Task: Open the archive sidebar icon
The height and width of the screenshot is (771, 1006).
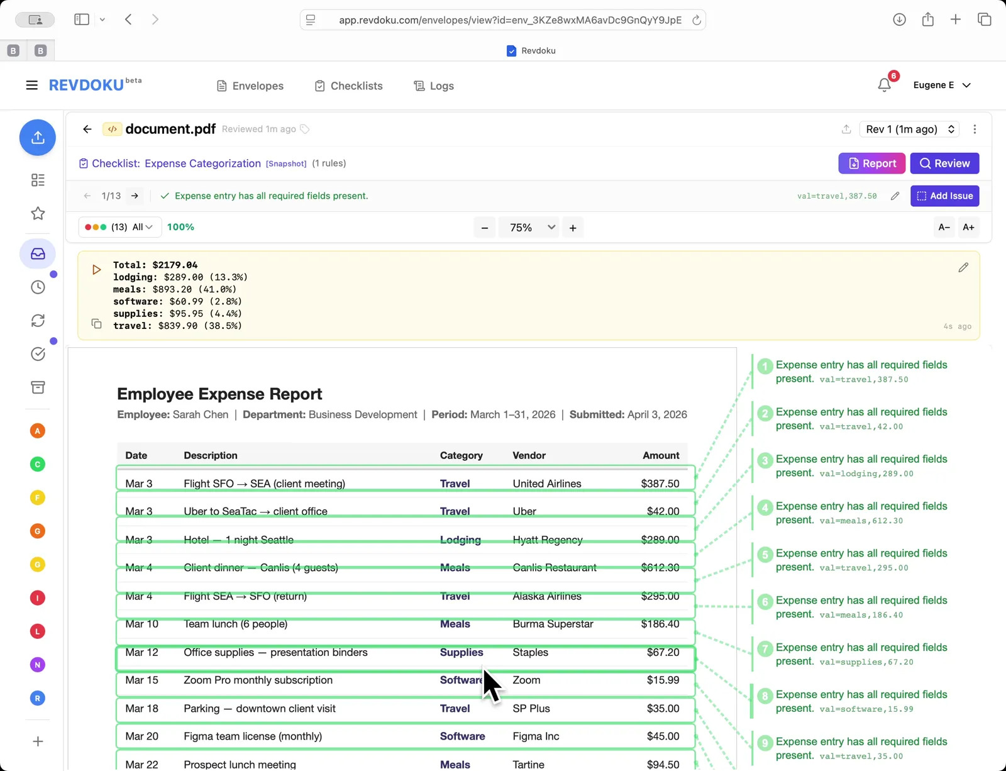Action: tap(38, 387)
